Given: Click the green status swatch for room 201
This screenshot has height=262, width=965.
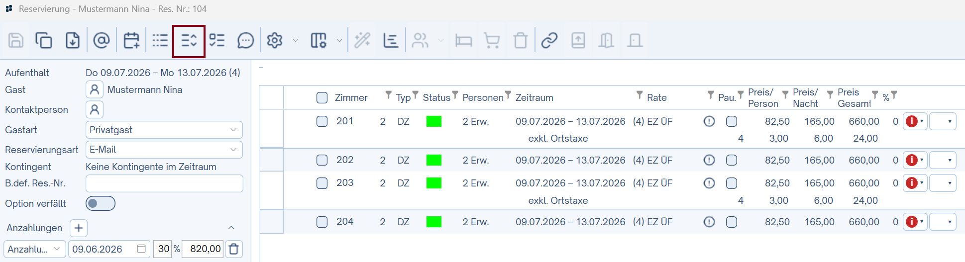Looking at the screenshot, I should [x=434, y=121].
